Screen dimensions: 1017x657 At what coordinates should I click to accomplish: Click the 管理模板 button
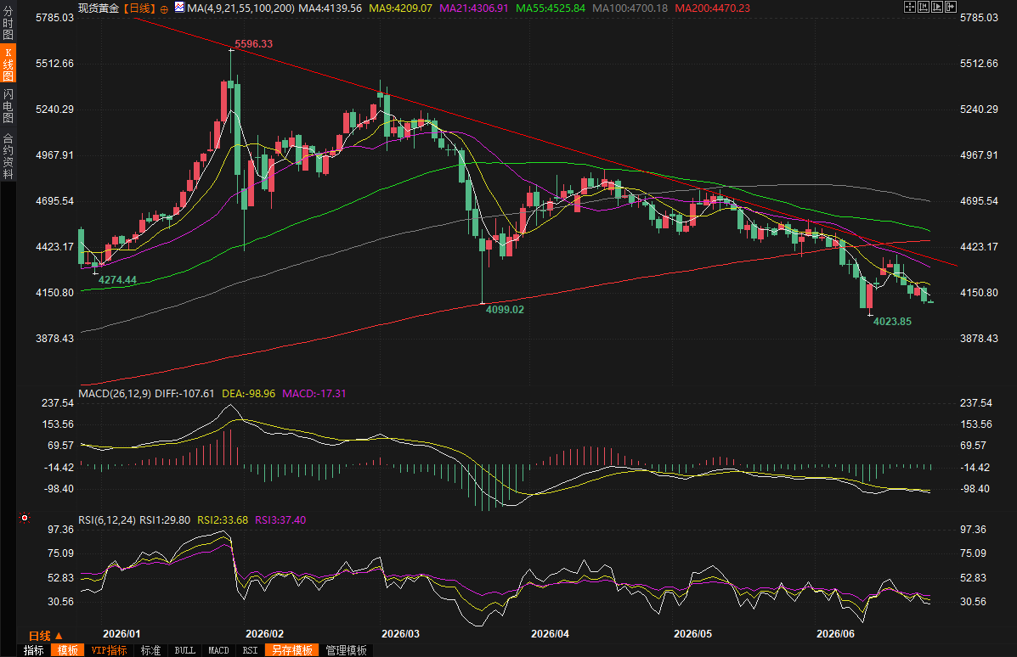346,650
